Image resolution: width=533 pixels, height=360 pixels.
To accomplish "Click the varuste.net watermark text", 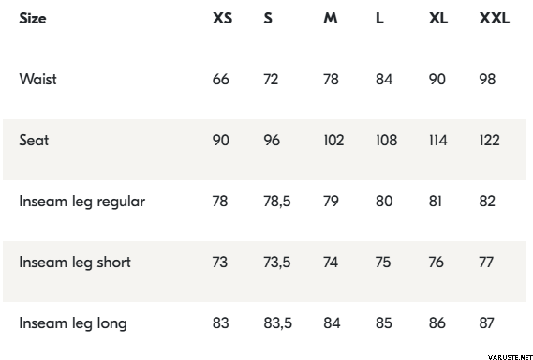I will pos(511,357).
